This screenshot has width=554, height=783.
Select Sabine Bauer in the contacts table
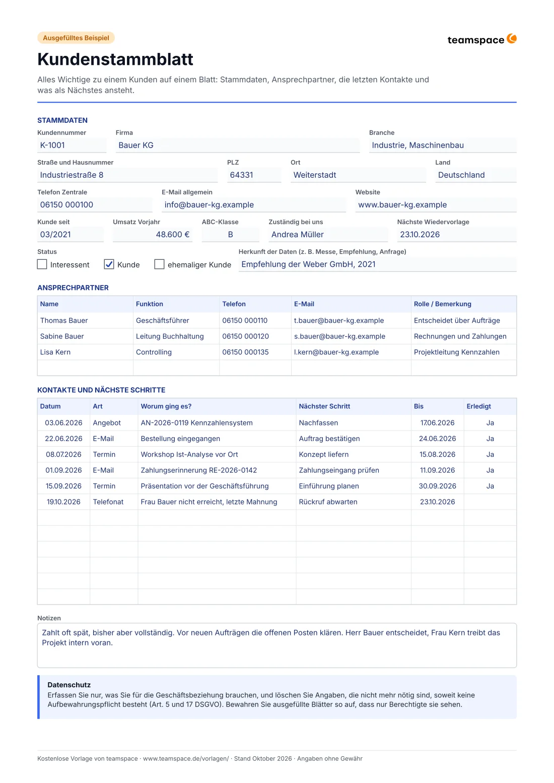tap(62, 336)
